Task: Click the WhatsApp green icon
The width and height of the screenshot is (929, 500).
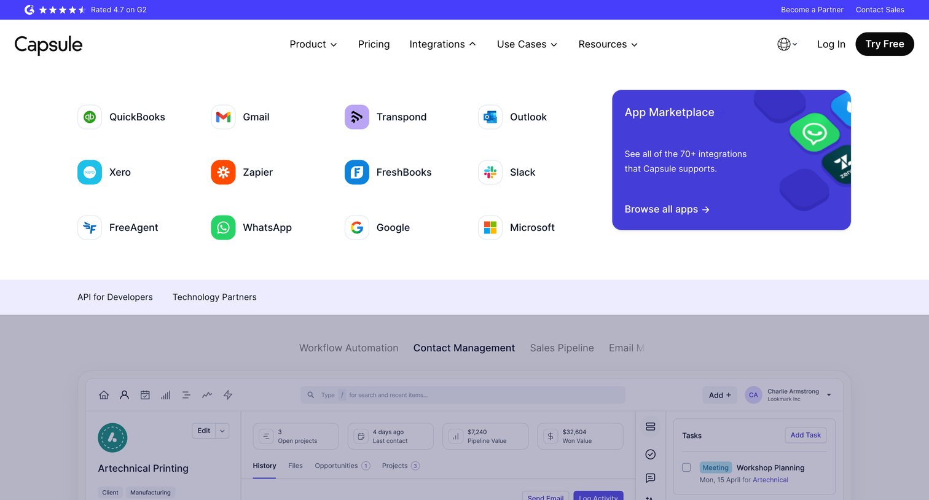Action: pyautogui.click(x=223, y=227)
